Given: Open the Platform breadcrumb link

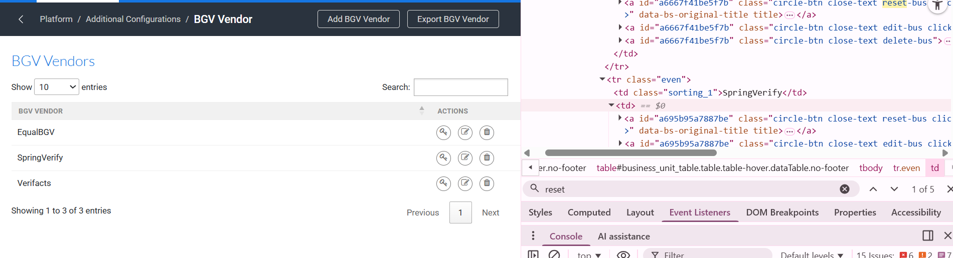Looking at the screenshot, I should pos(56,19).
